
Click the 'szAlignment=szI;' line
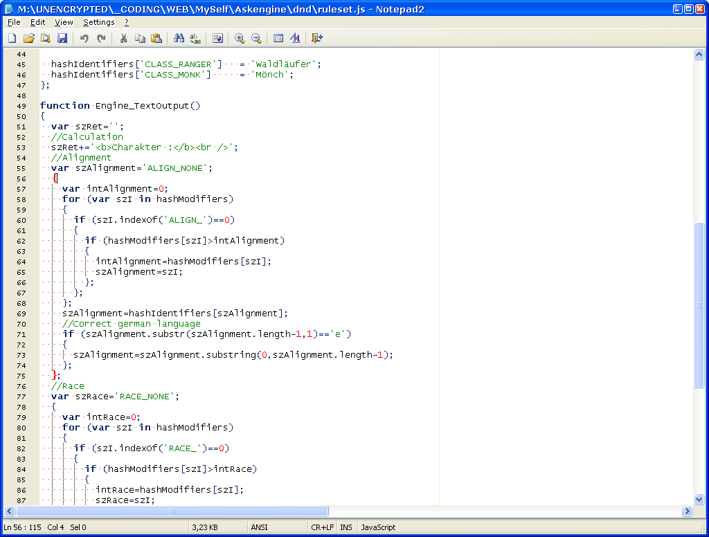pyautogui.click(x=138, y=272)
